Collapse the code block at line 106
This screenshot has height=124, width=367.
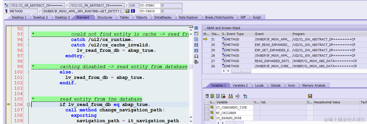[x=28, y=105]
